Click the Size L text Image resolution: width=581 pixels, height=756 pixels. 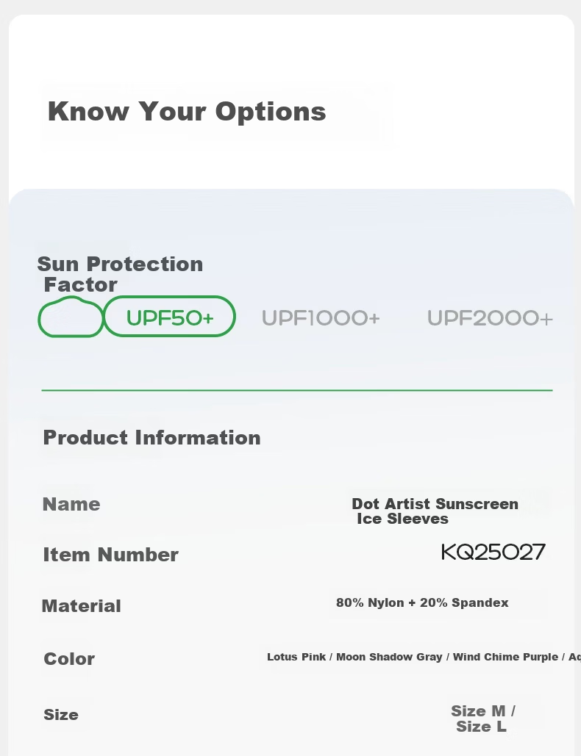click(481, 727)
